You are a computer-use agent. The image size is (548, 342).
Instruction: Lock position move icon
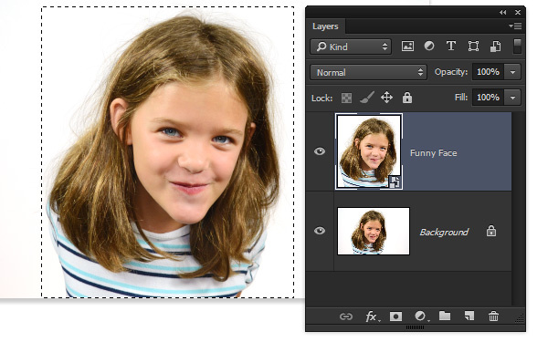[x=386, y=98]
